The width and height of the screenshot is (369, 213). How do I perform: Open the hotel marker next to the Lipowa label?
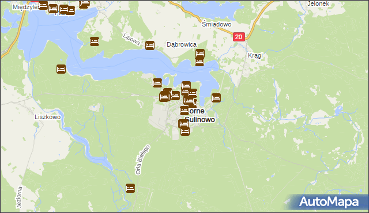pyautogui.click(x=150, y=45)
